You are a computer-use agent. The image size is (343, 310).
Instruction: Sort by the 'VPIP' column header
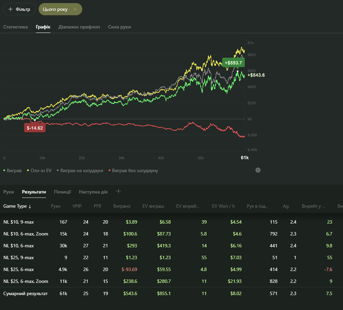(x=77, y=206)
